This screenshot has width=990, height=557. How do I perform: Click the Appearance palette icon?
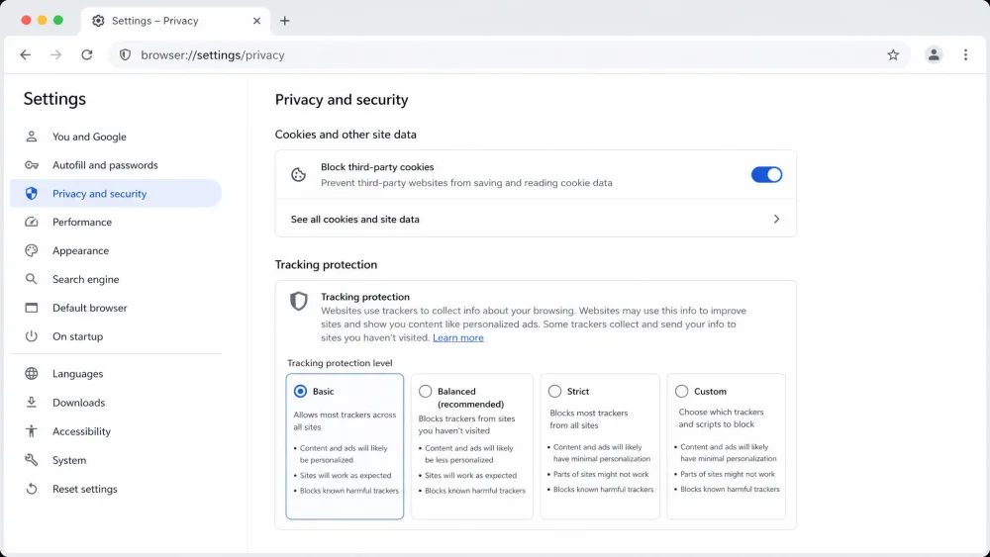pyautogui.click(x=31, y=250)
